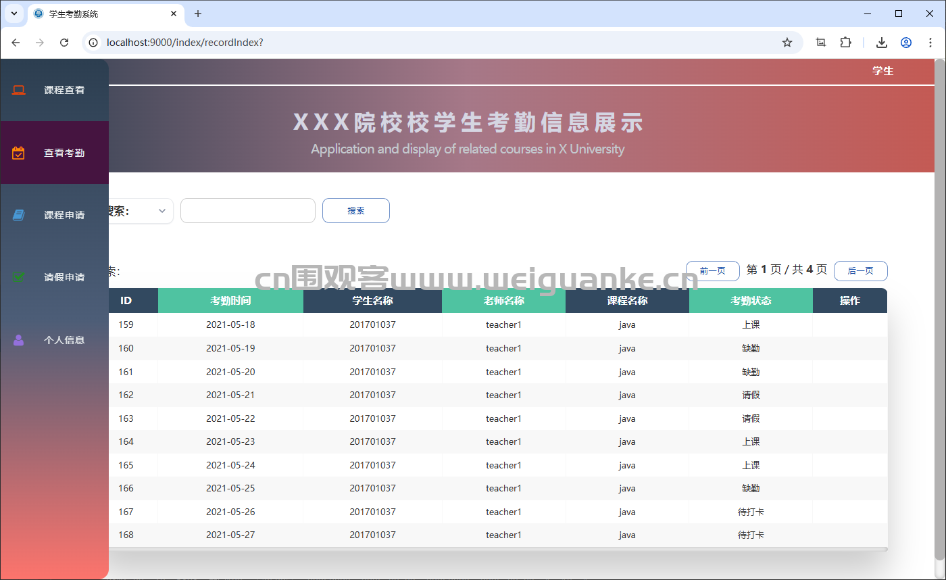Click the bookmark star in the address bar
This screenshot has width=946, height=580.
pyautogui.click(x=787, y=42)
